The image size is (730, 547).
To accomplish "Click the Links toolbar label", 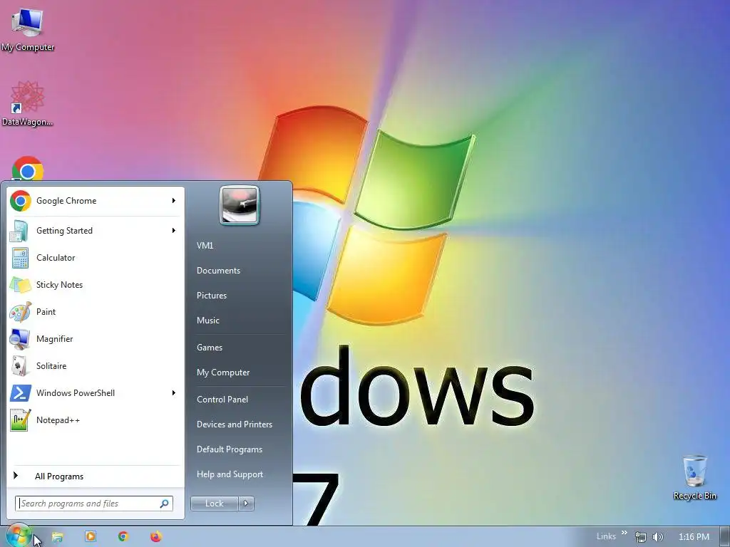I will point(606,536).
